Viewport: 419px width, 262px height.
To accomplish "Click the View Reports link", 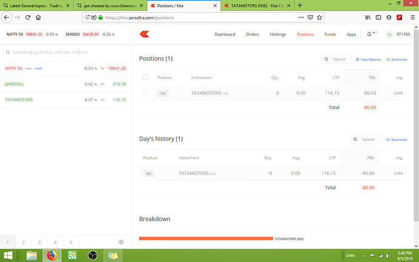I will 368,60.
